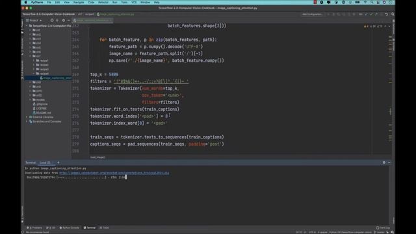416x234 pixels.
Task: Open the TODO tool window
Action: pos(104,227)
